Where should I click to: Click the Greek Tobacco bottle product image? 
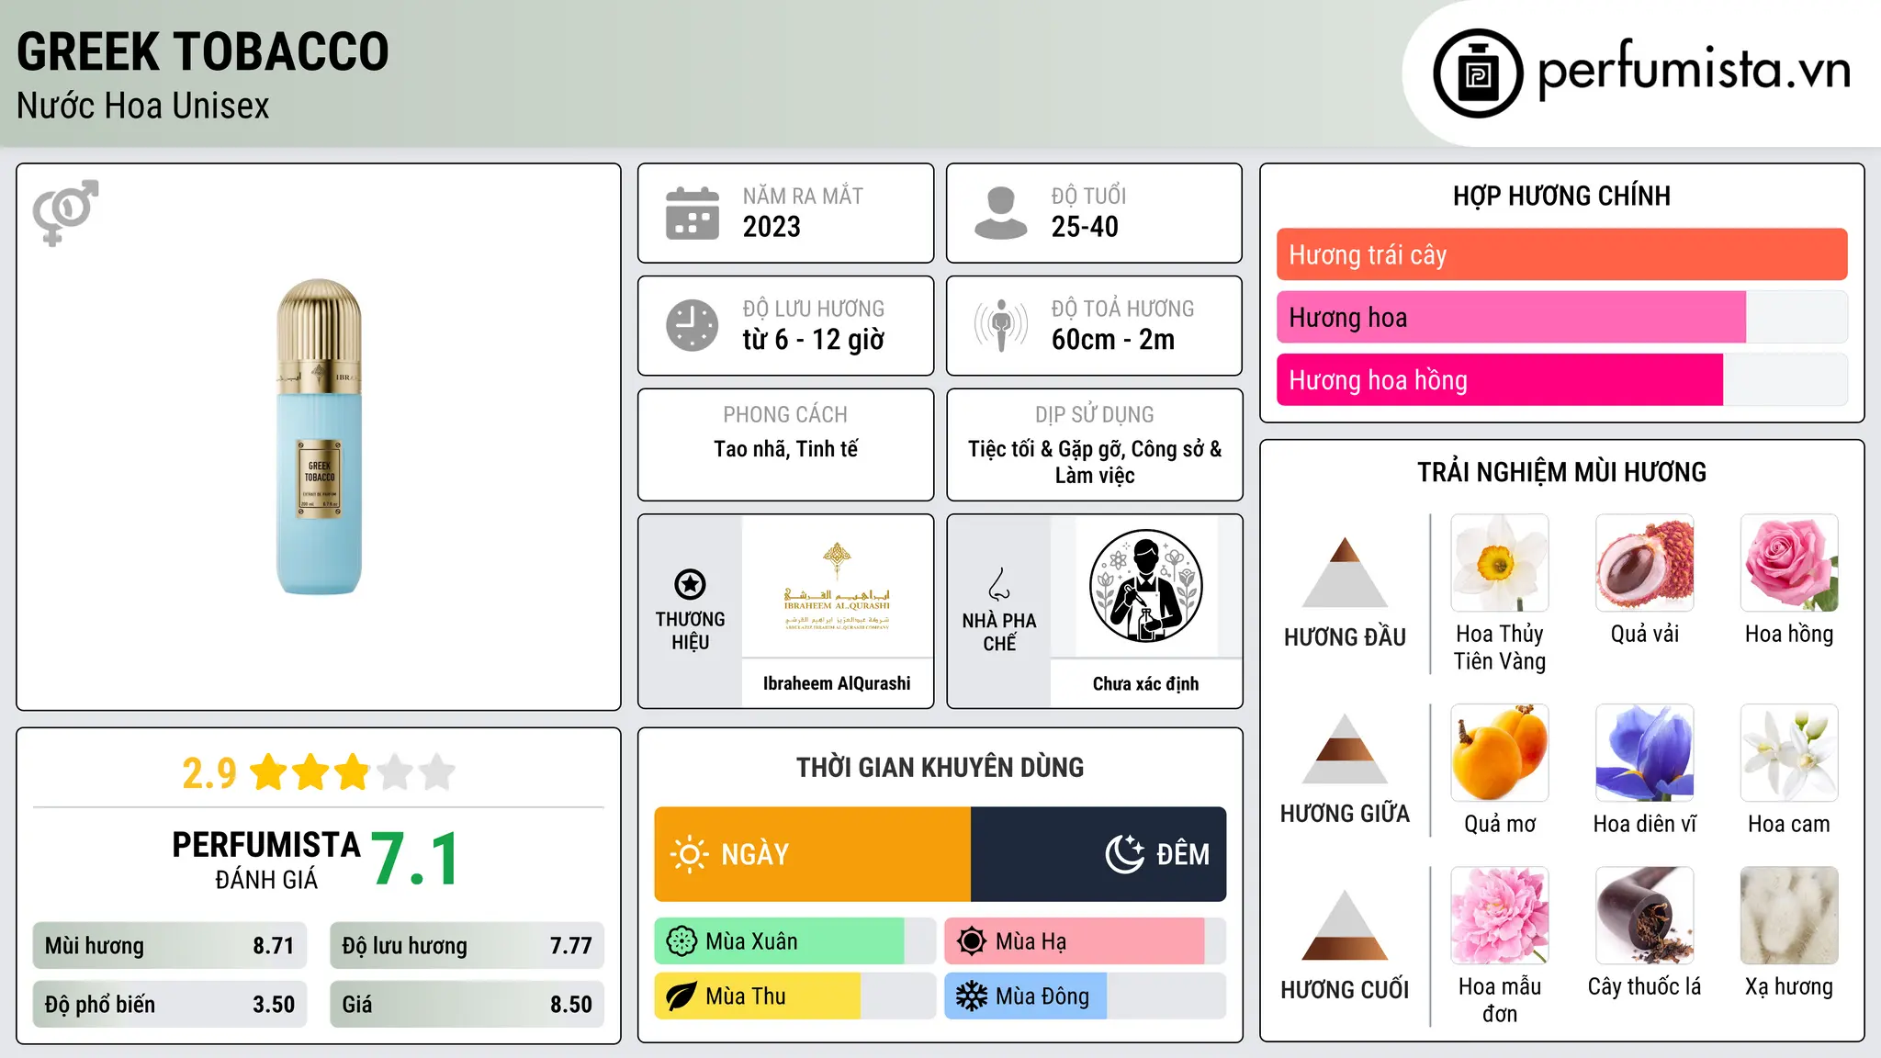click(x=319, y=437)
